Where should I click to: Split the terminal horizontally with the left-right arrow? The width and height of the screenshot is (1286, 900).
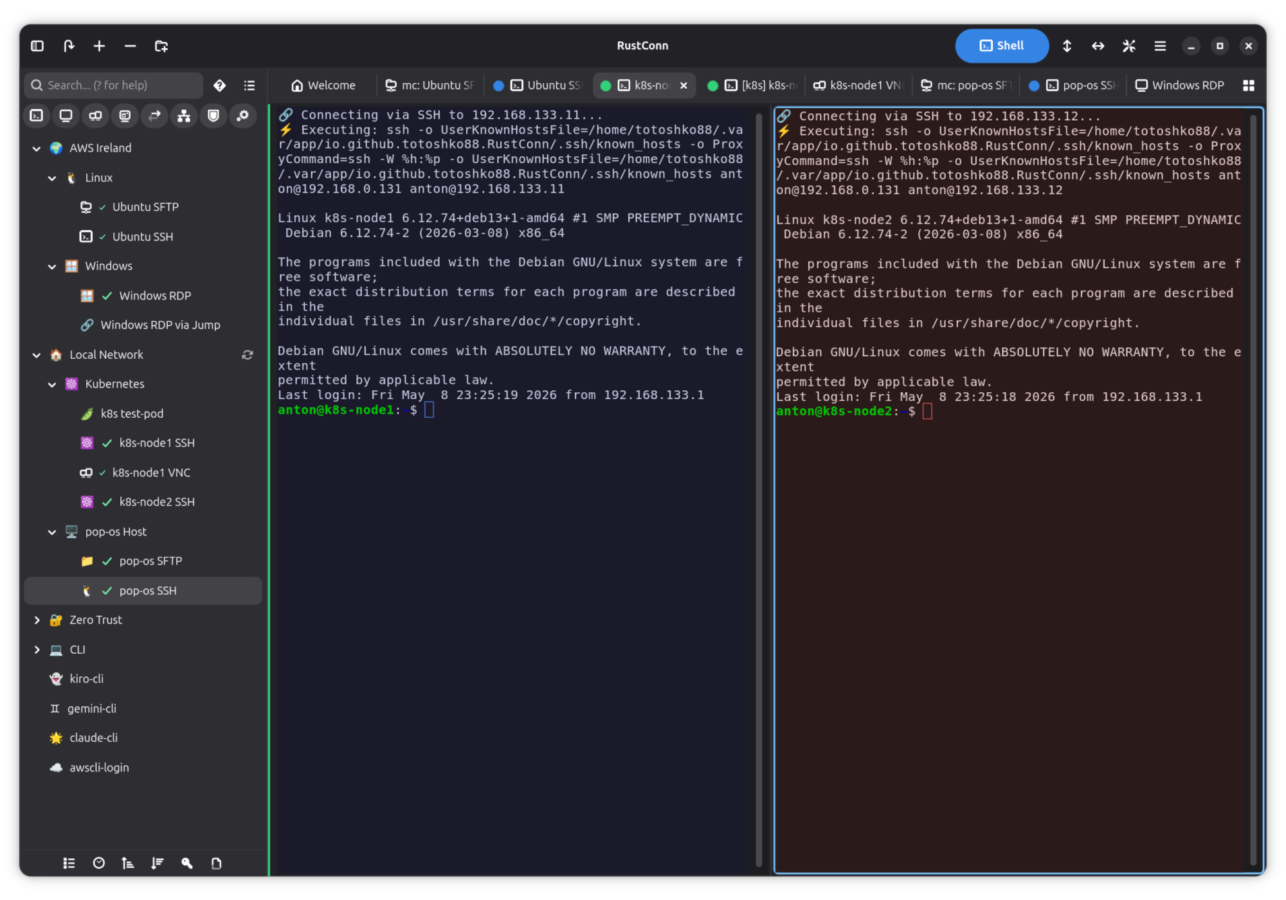1098,46
